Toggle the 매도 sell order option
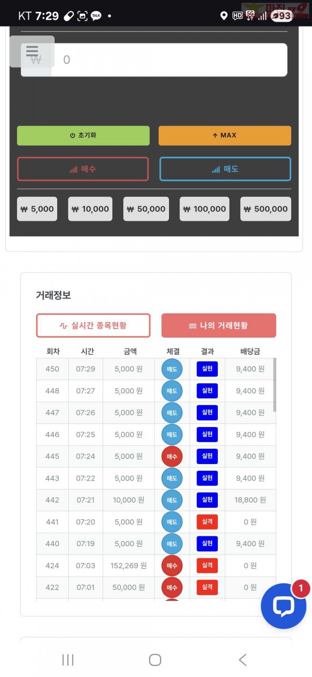Screen dimensions: 312x677 [225, 169]
